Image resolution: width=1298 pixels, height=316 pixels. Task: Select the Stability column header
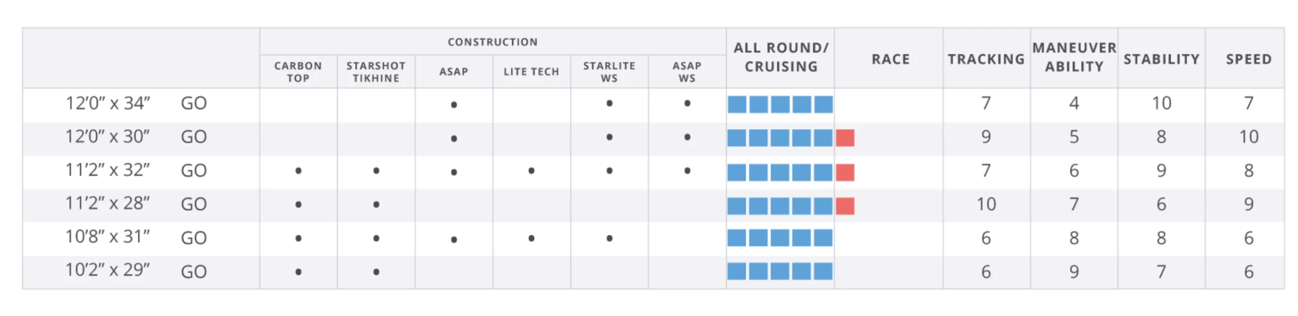(x=1161, y=59)
